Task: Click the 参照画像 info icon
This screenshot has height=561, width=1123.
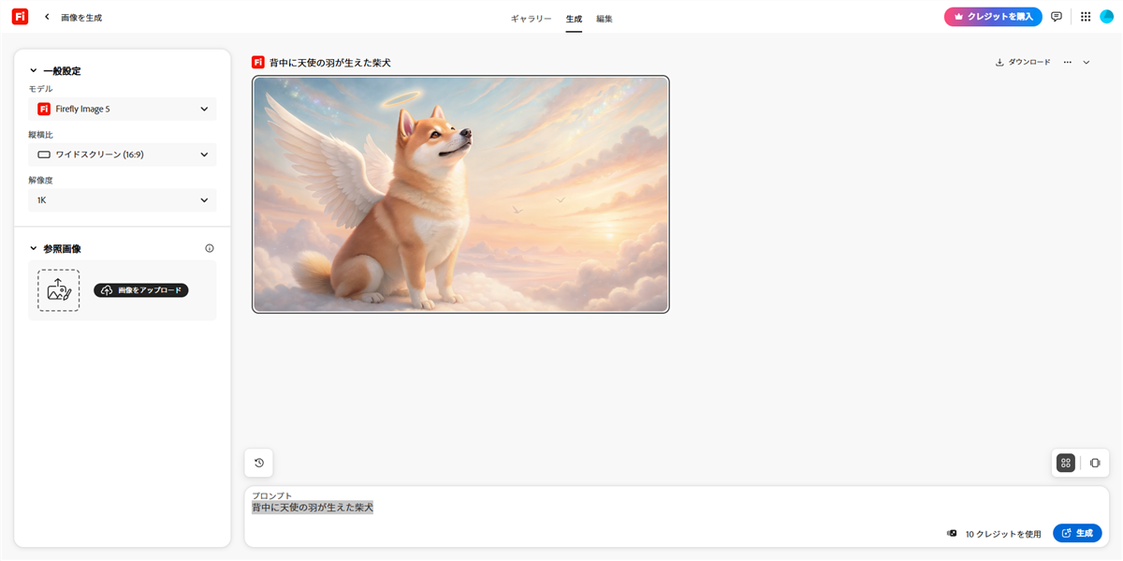Action: click(210, 249)
